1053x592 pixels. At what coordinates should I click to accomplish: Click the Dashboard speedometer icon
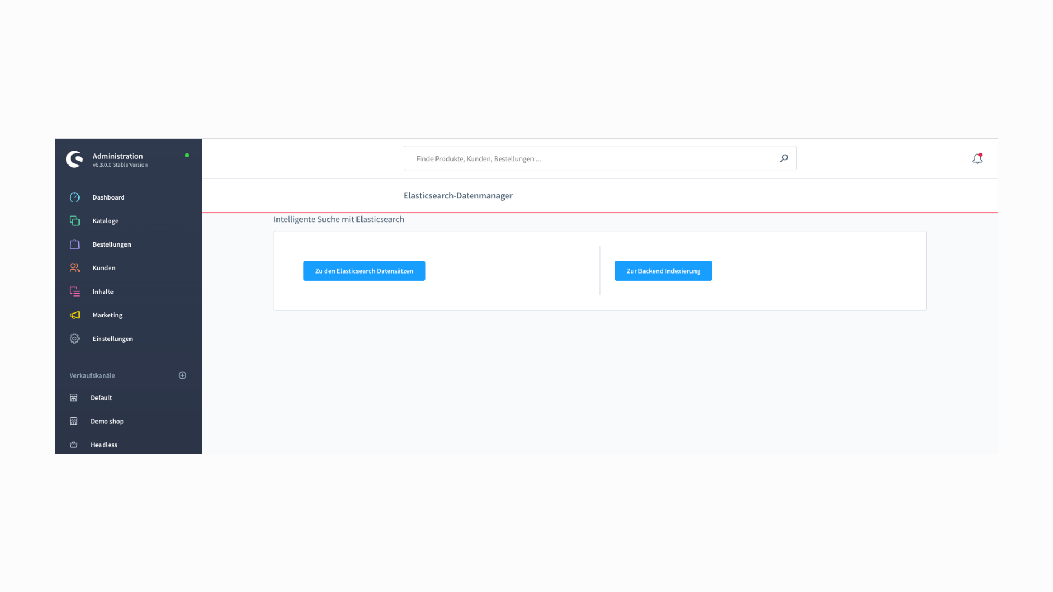click(x=75, y=197)
